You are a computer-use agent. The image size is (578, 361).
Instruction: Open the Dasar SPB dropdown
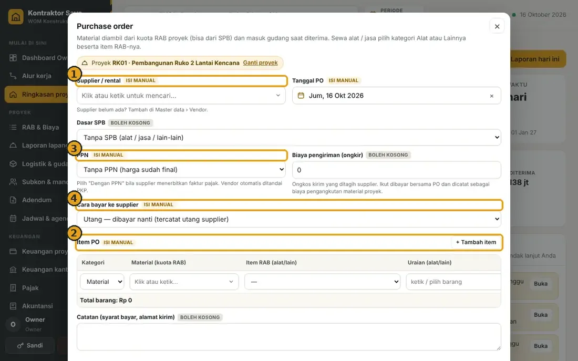click(x=288, y=138)
